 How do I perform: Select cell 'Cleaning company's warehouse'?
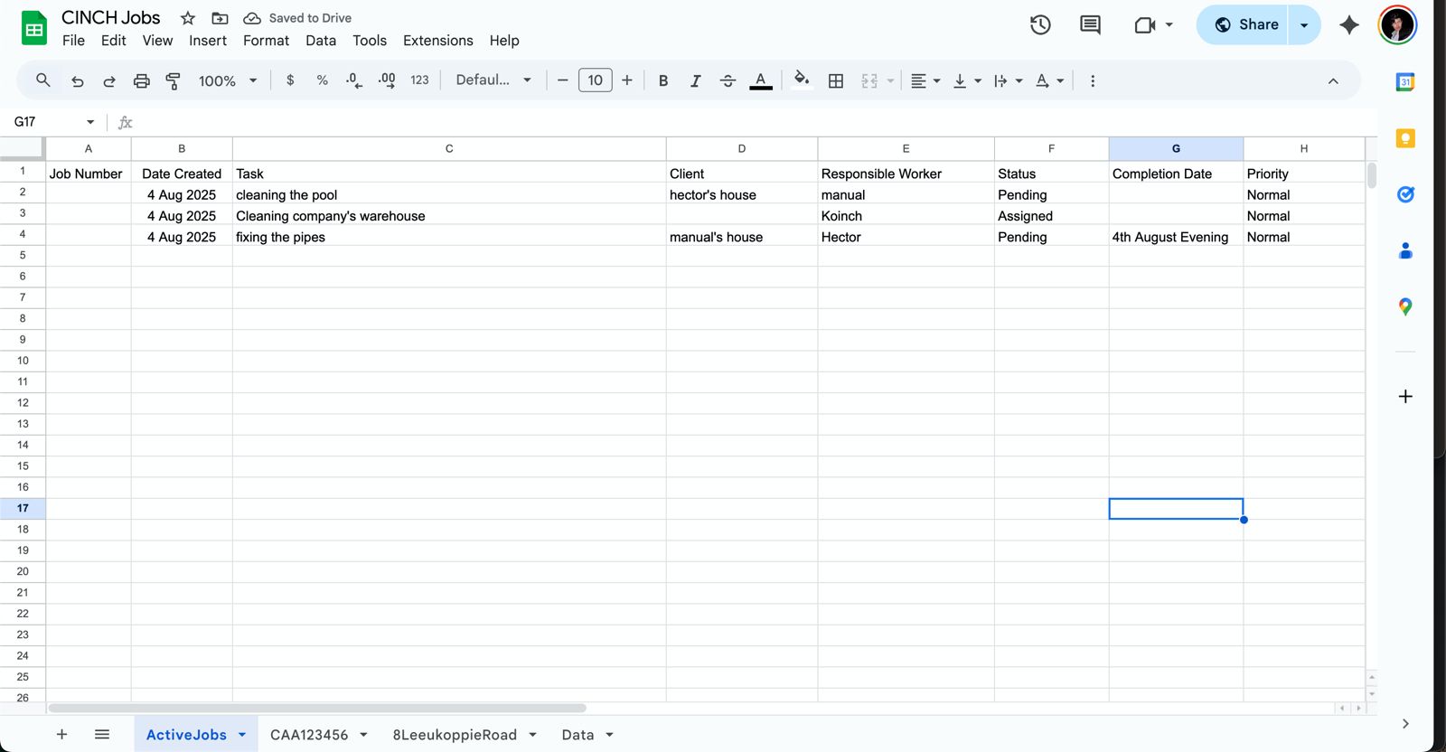point(449,216)
